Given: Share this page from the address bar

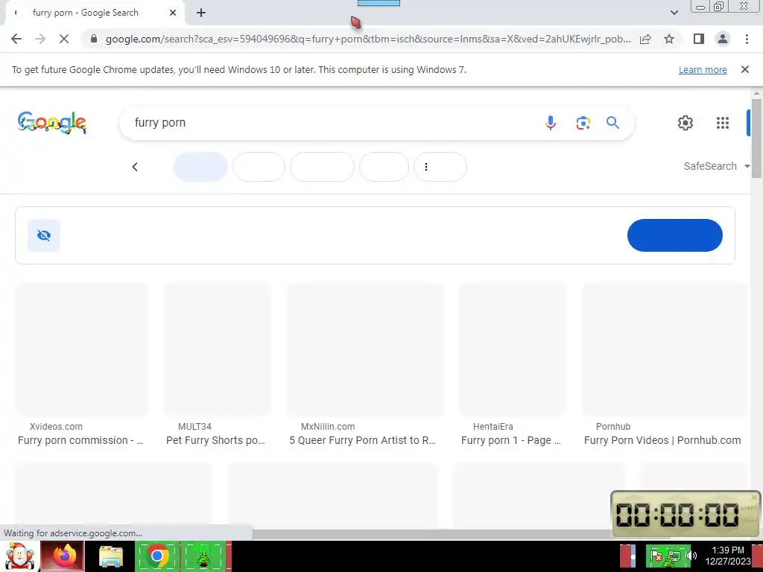Looking at the screenshot, I should [x=645, y=39].
